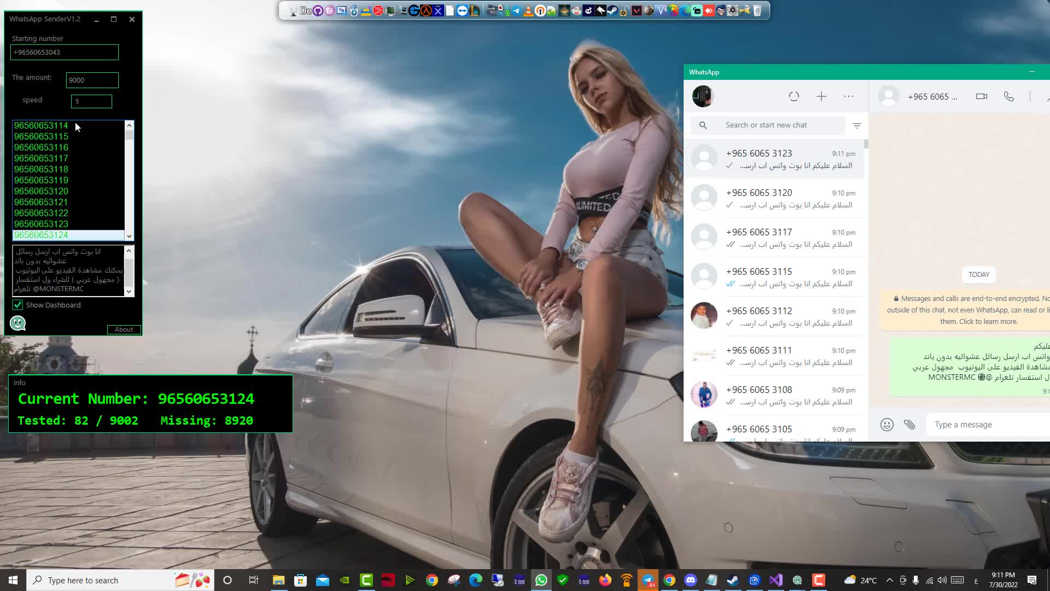This screenshot has height=591, width=1050.
Task: Open emoji picker in message bar
Action: coord(887,425)
